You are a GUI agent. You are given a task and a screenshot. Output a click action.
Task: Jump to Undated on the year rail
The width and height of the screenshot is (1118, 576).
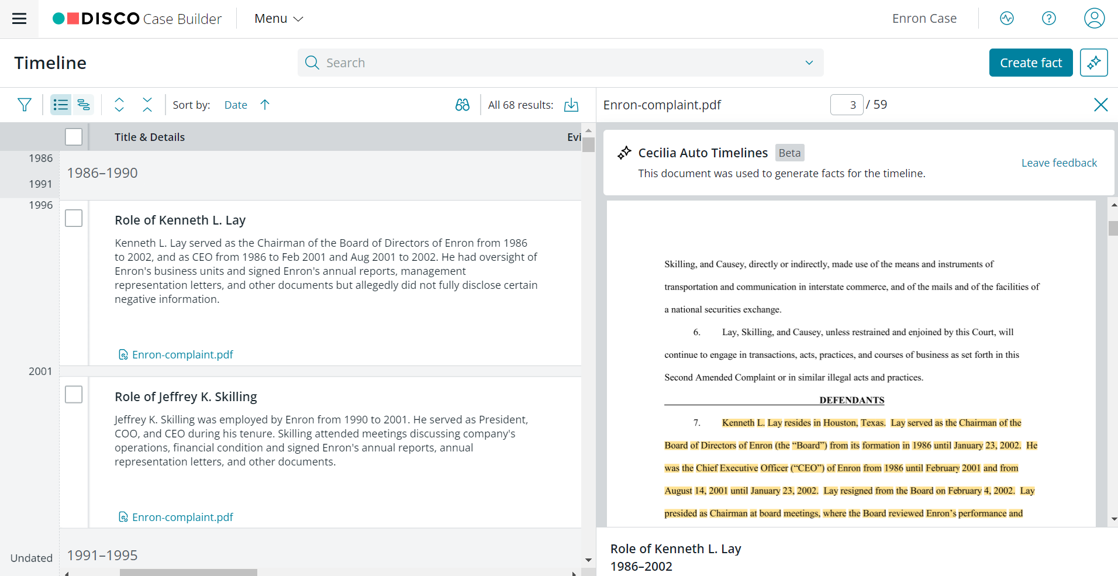coord(32,558)
